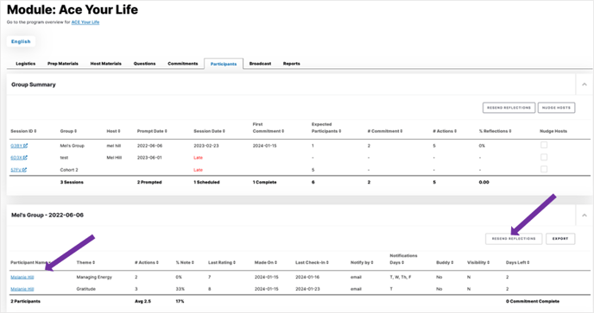
Task: Sort participants by Buddy column
Action: click(452, 263)
